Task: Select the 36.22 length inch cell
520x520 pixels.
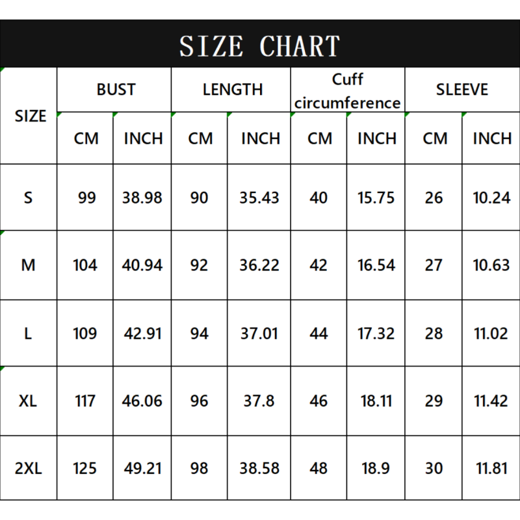Action: point(259,265)
